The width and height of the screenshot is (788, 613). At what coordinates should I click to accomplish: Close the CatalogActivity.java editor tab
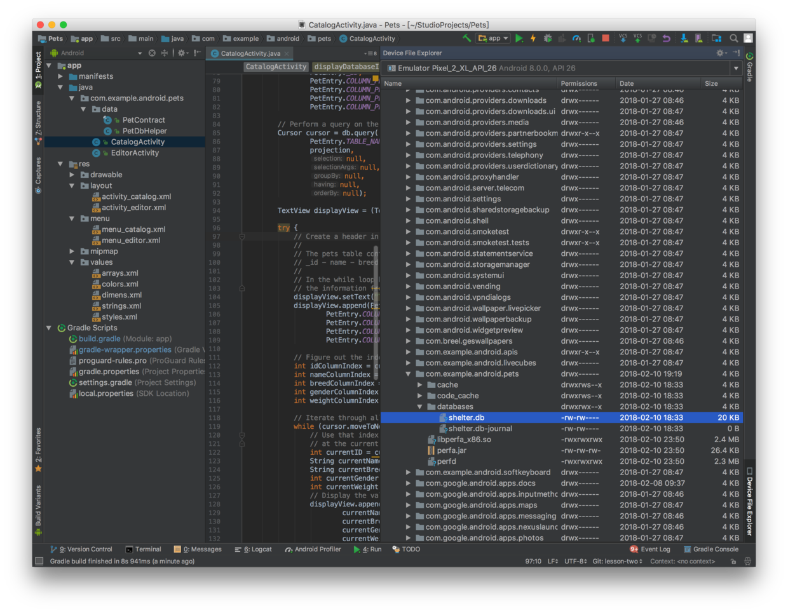(x=287, y=53)
